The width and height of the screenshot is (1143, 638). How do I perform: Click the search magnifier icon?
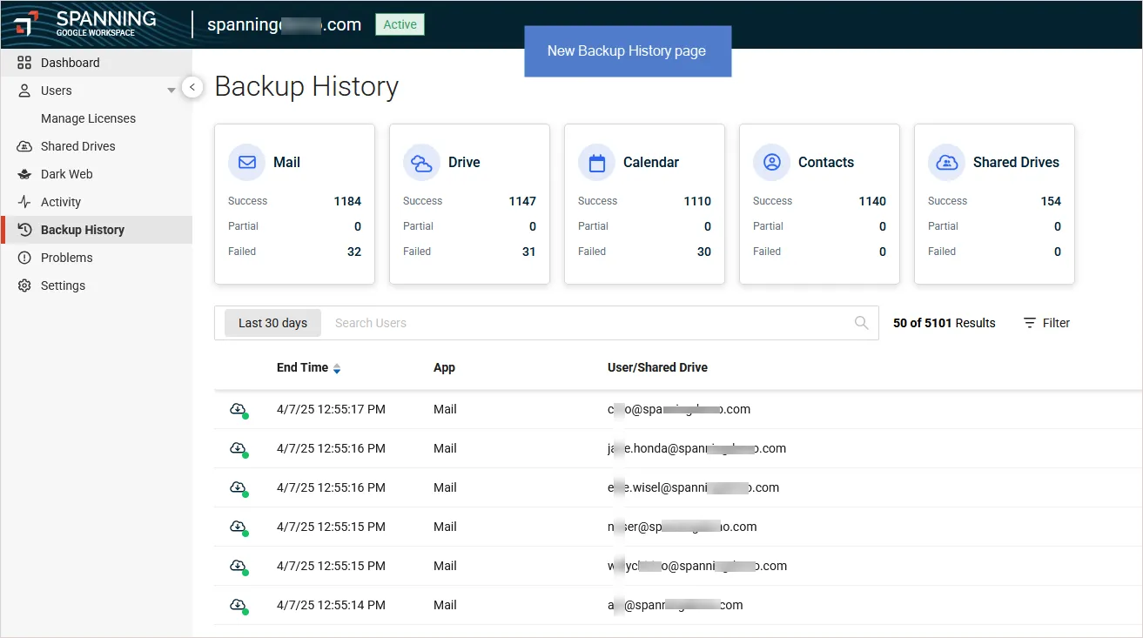coord(861,323)
